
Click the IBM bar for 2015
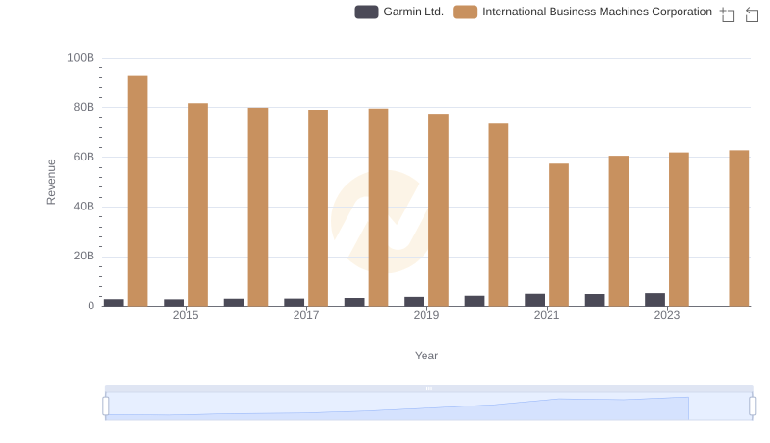(197, 205)
